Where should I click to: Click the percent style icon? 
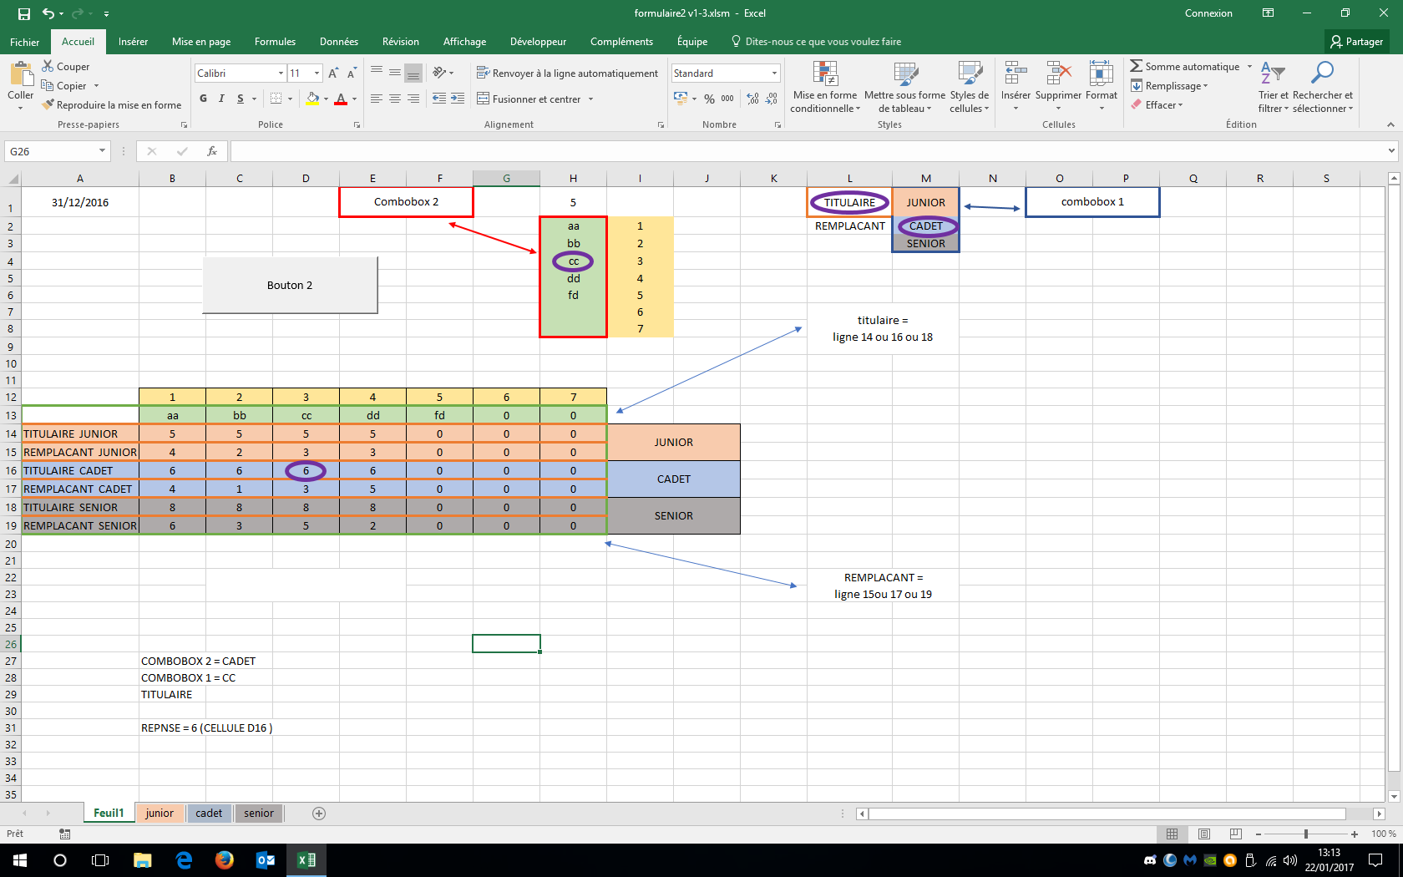709,99
